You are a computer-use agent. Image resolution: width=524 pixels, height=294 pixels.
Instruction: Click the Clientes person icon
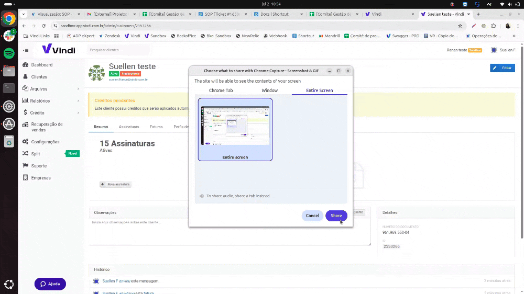tap(26, 77)
